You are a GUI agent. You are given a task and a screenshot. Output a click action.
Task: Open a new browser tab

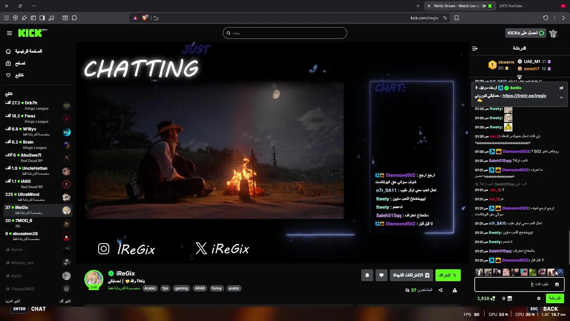(418, 6)
